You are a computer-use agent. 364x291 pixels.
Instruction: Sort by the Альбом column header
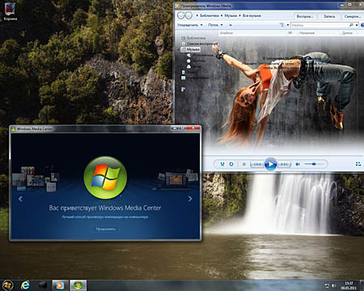point(226,33)
